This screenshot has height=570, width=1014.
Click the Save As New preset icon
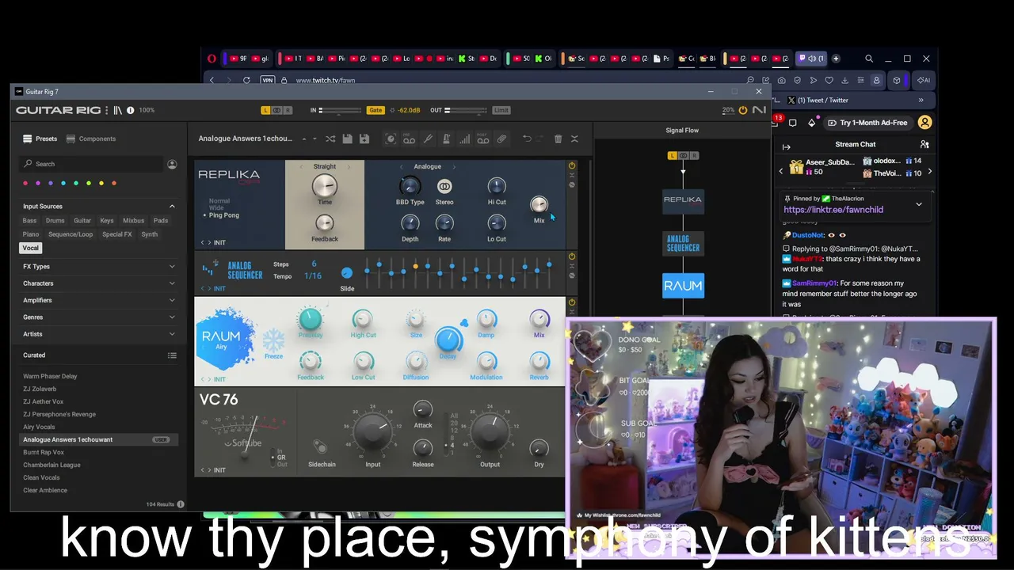click(x=364, y=139)
